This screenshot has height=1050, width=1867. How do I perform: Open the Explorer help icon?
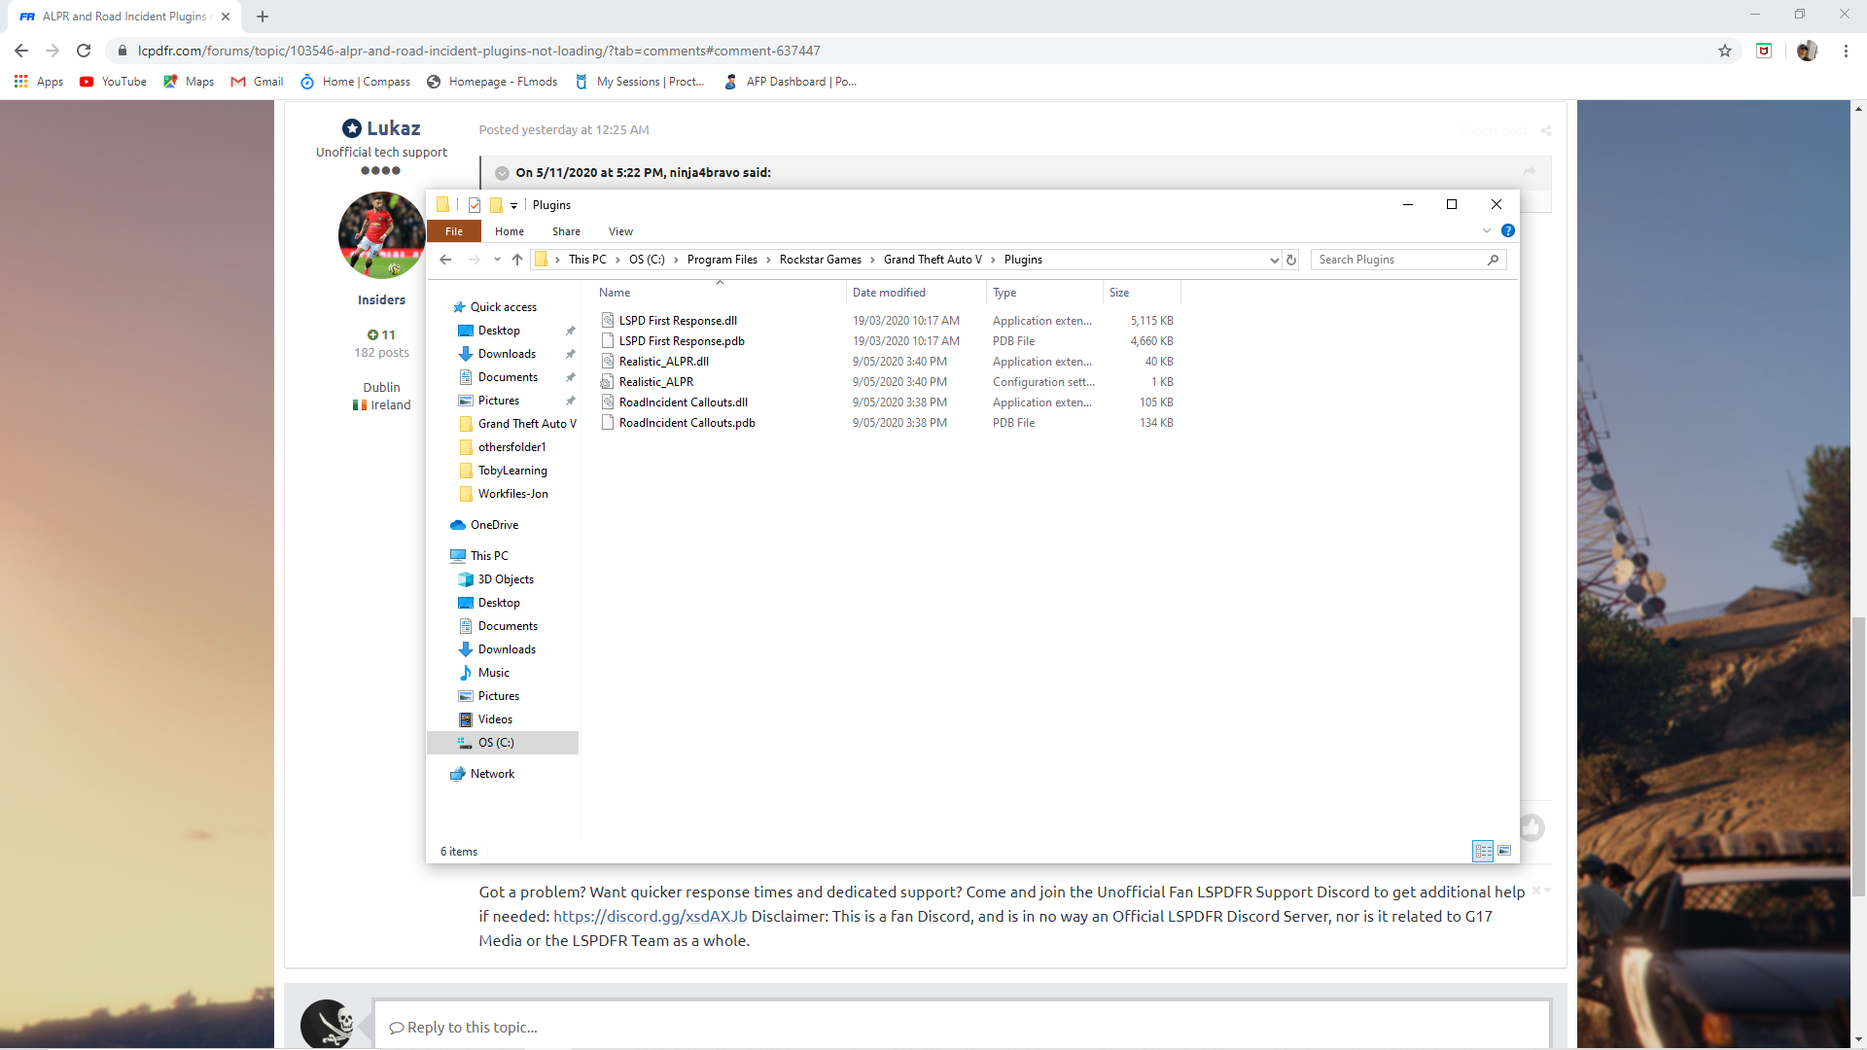pyautogui.click(x=1507, y=231)
